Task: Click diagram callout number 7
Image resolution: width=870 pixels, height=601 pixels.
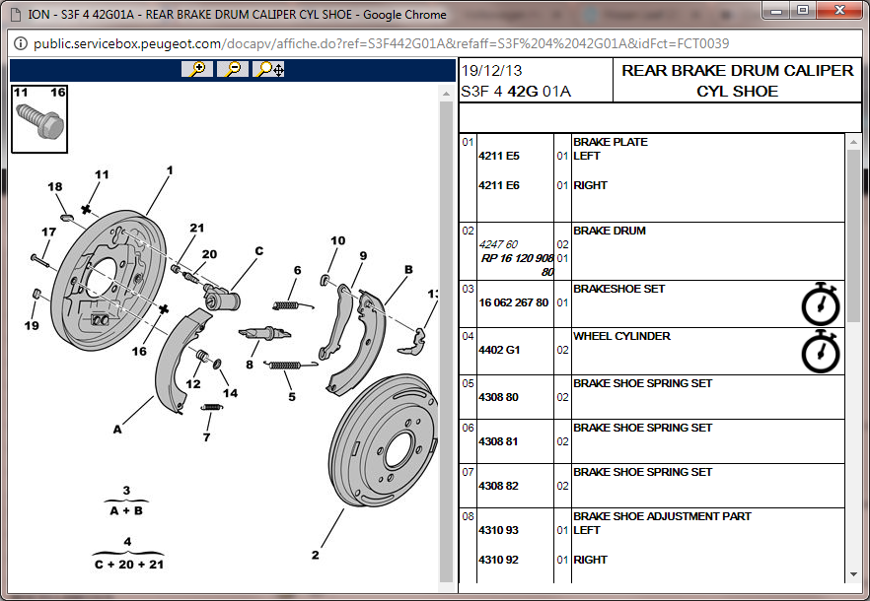Action: click(206, 436)
